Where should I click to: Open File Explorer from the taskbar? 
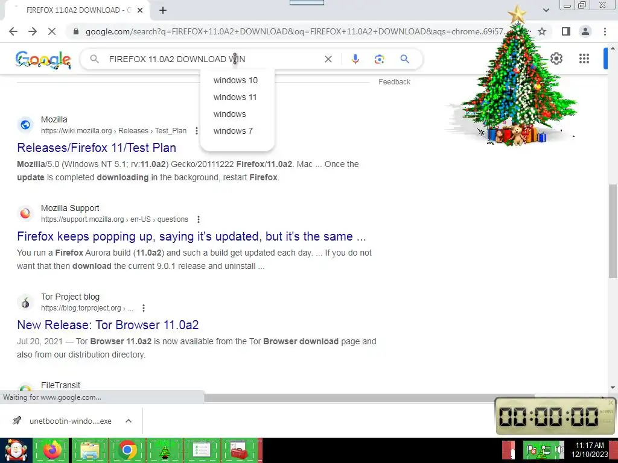pos(89,450)
